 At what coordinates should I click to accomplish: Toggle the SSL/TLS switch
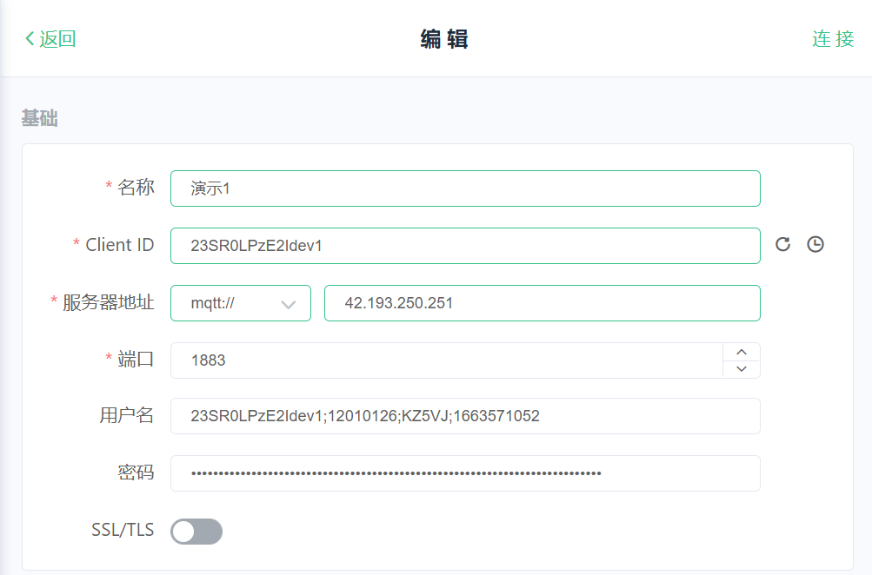196,532
